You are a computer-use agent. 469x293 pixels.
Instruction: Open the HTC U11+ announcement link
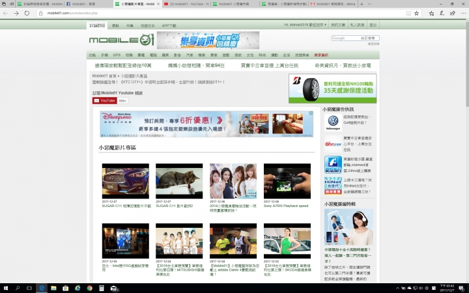pyautogui.click(x=158, y=82)
